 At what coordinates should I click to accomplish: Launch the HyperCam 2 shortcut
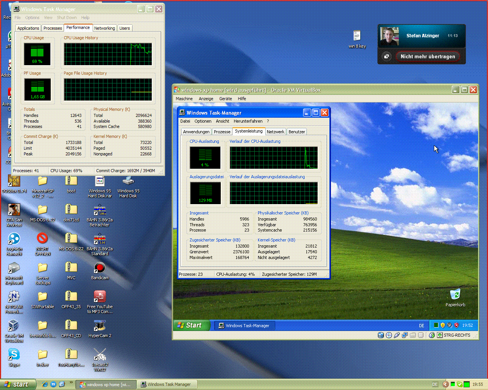tap(100, 326)
